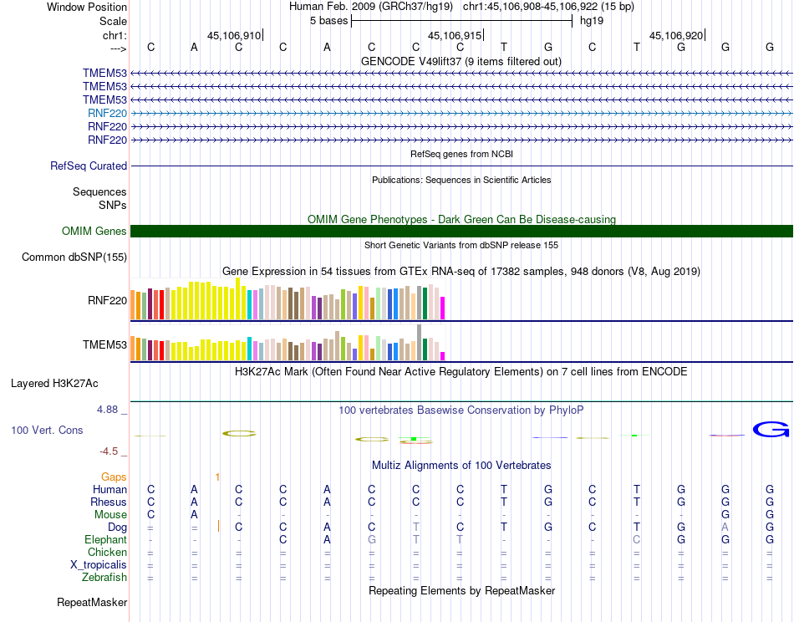This screenshot has height=622, width=794.
Task: Click the TMEM53 label beside the expression chart
Action: tap(104, 345)
